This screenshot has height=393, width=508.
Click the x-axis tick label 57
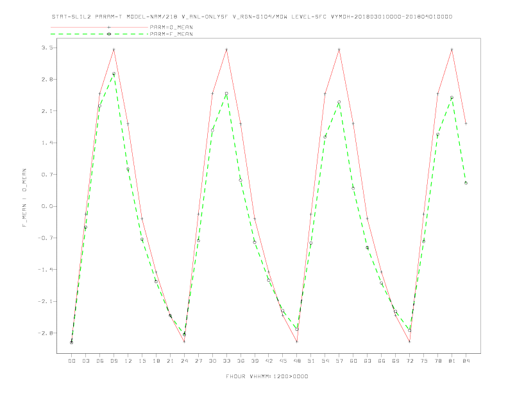339,361
